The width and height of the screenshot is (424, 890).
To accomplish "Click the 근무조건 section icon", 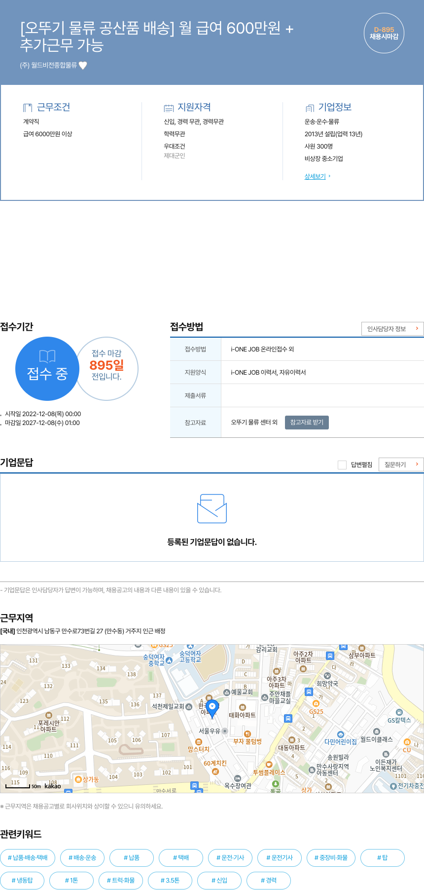I will coord(28,108).
